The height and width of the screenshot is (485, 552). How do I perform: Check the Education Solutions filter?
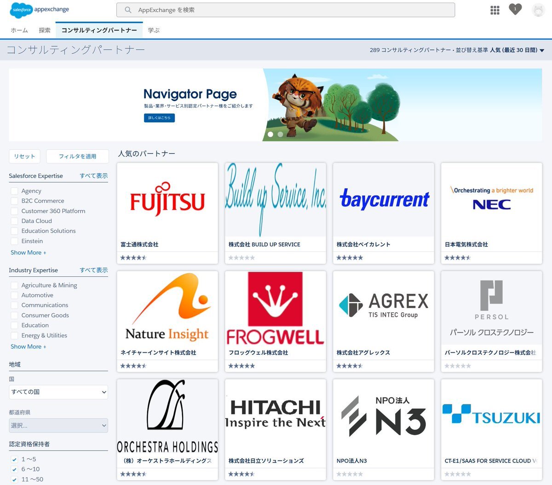14,231
